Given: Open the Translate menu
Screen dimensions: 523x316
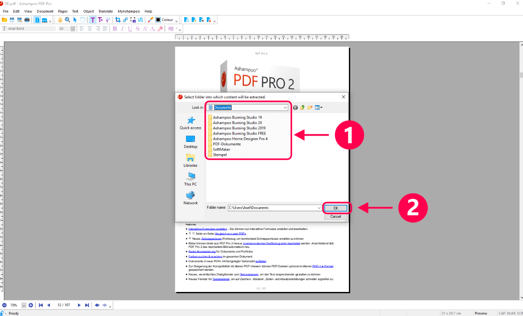Looking at the screenshot, I should pyautogui.click(x=105, y=11).
